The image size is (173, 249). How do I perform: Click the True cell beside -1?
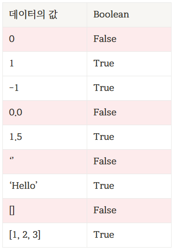[x=129, y=88]
